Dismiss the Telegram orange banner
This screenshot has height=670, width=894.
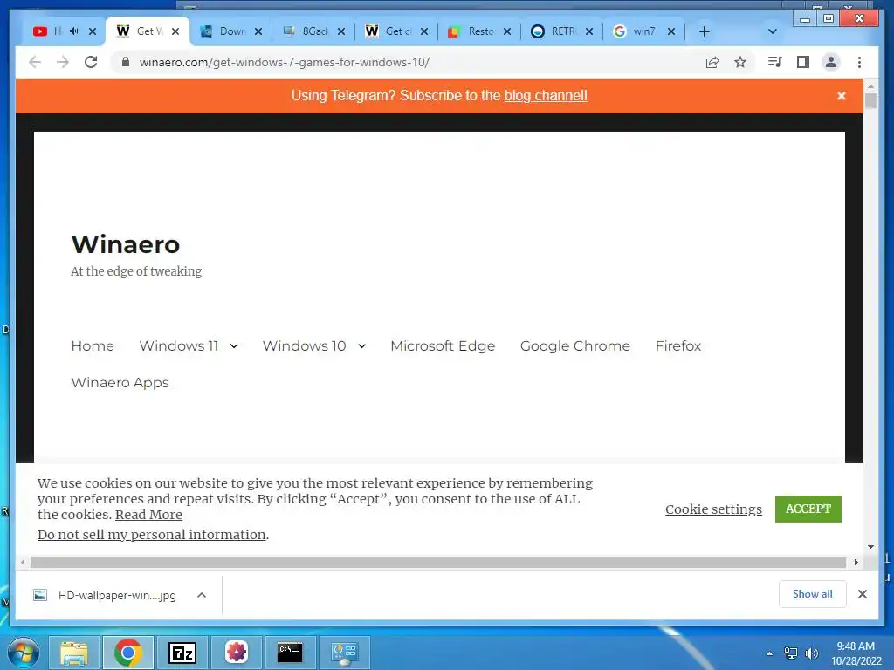[x=842, y=96]
